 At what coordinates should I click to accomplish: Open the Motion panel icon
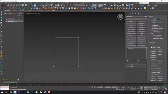[135, 14]
